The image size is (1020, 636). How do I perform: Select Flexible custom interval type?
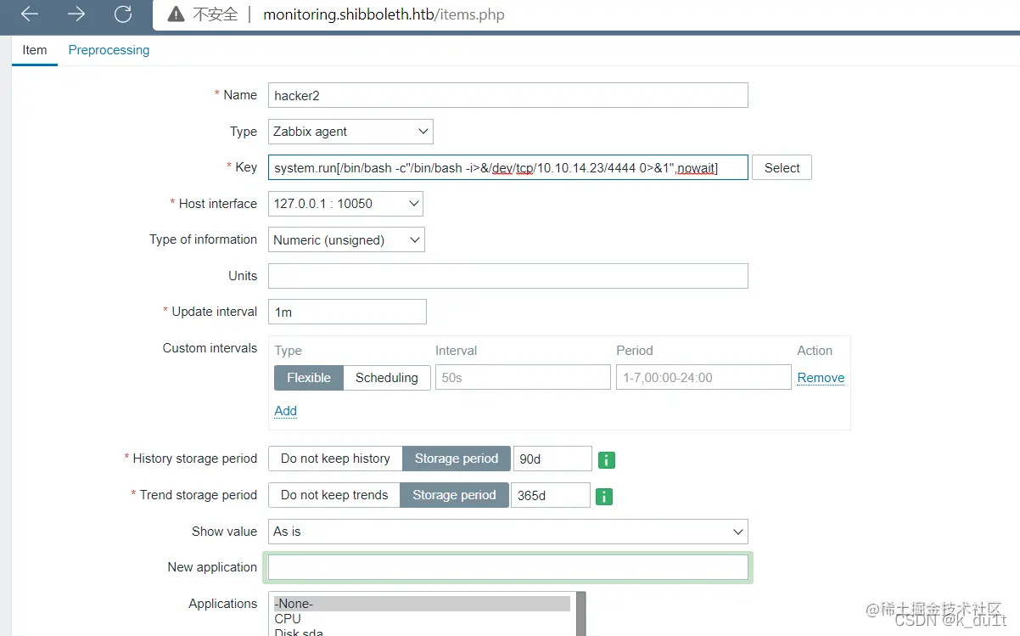[x=309, y=378]
